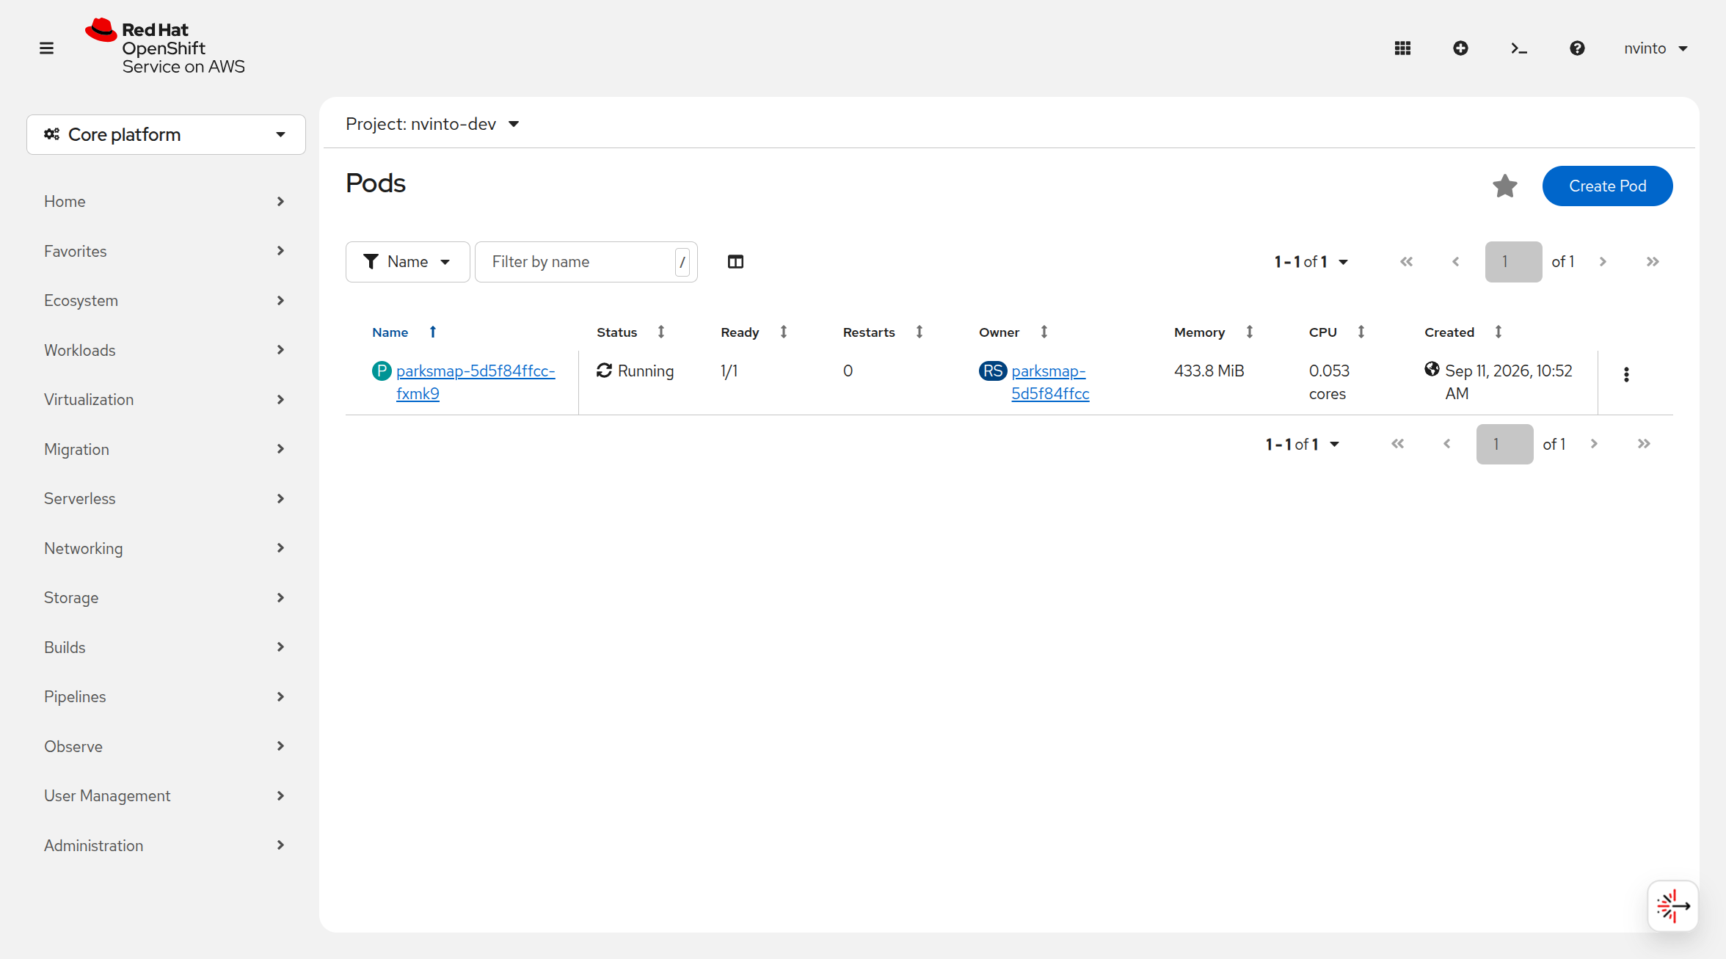Expand the Workloads navigation section
1726x959 pixels.
pos(164,350)
